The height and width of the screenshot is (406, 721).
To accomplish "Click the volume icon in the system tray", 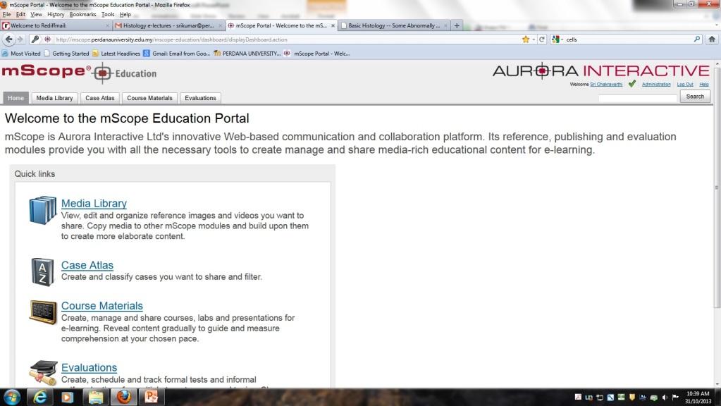I will (x=665, y=398).
